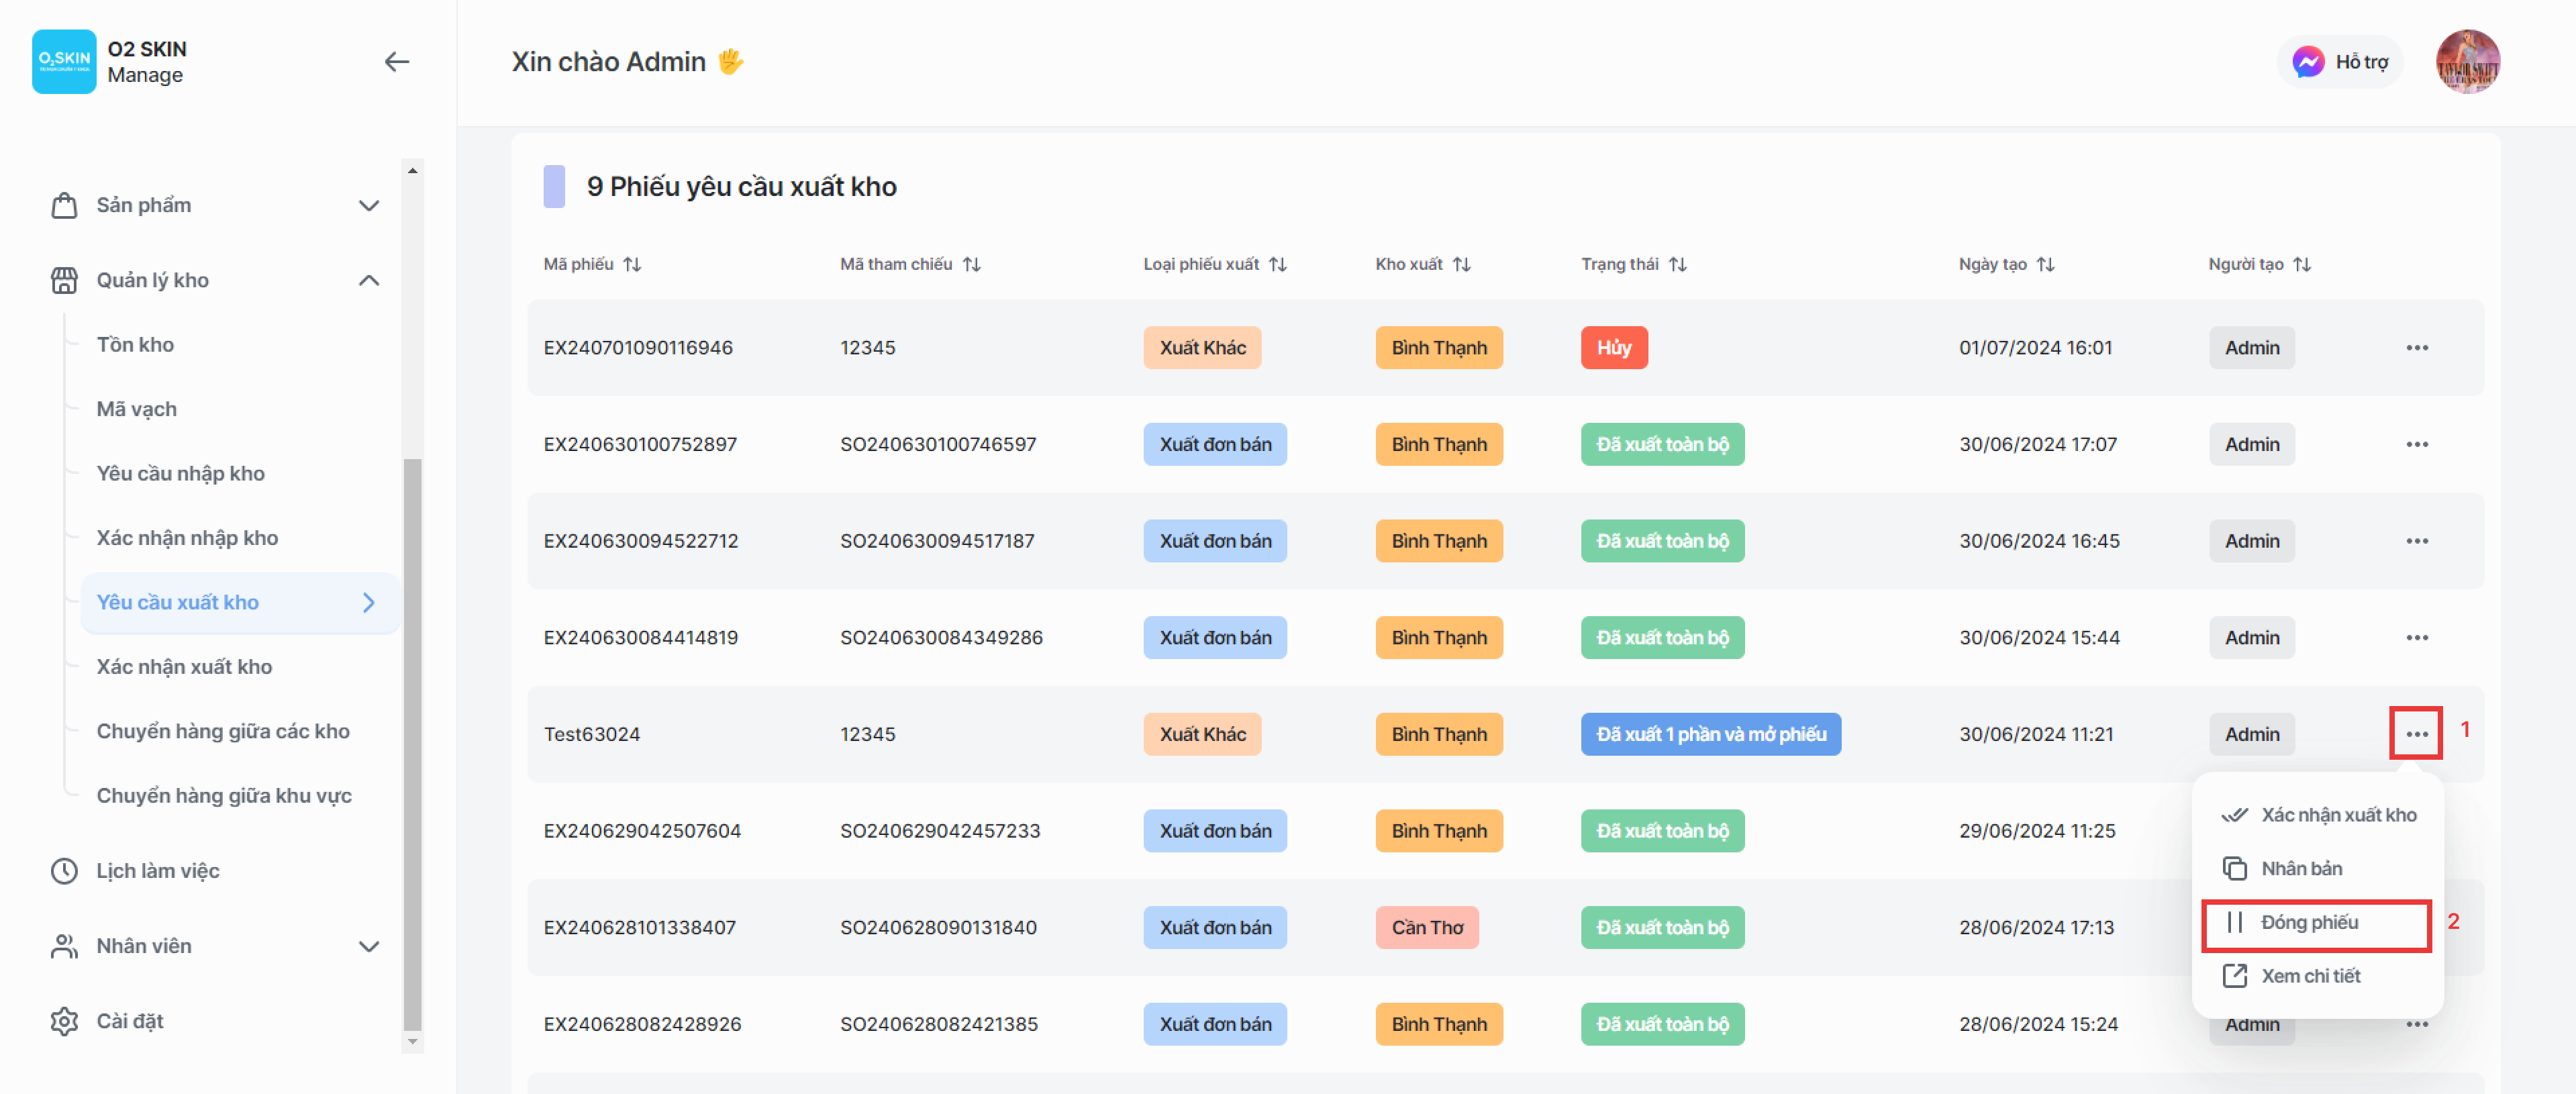The width and height of the screenshot is (2576, 1094).
Task: Sort by Trạng thái column arrows
Action: (x=1678, y=264)
